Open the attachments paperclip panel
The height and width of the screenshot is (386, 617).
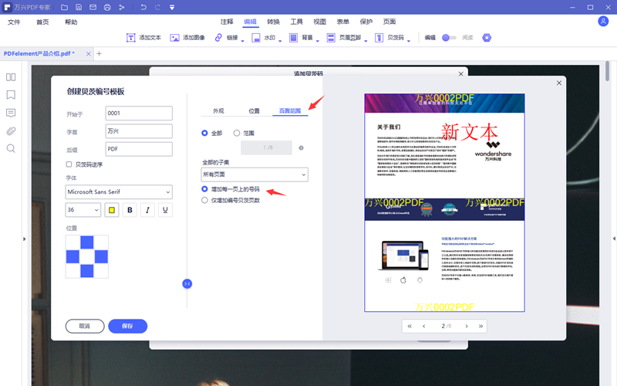pyautogui.click(x=11, y=130)
